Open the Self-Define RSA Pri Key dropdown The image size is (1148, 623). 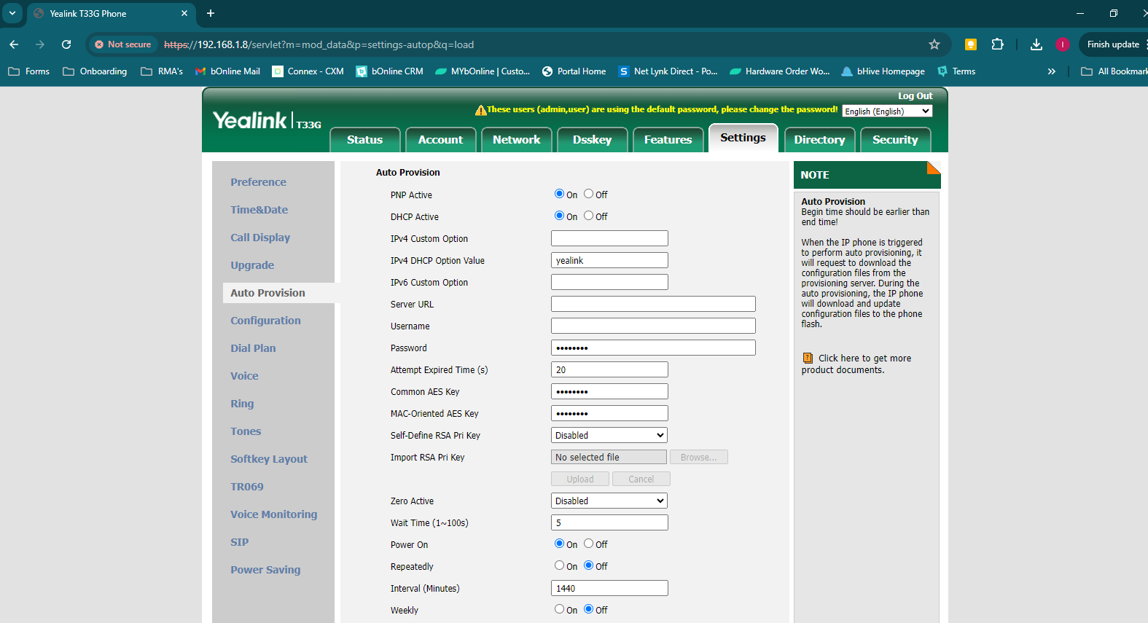pyautogui.click(x=609, y=435)
